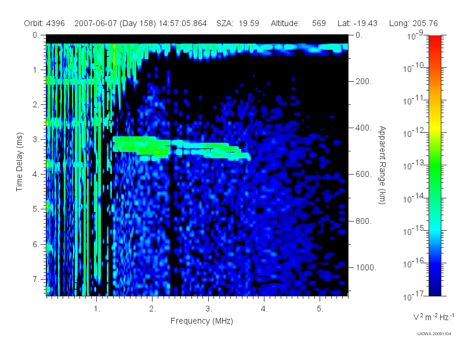Click the colorbar unit label 'V² m⁻² Hz⁻¹'
This screenshot has height=348, width=464.
click(x=433, y=317)
